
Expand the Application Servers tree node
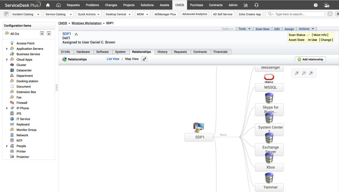pyautogui.click(x=7, y=49)
